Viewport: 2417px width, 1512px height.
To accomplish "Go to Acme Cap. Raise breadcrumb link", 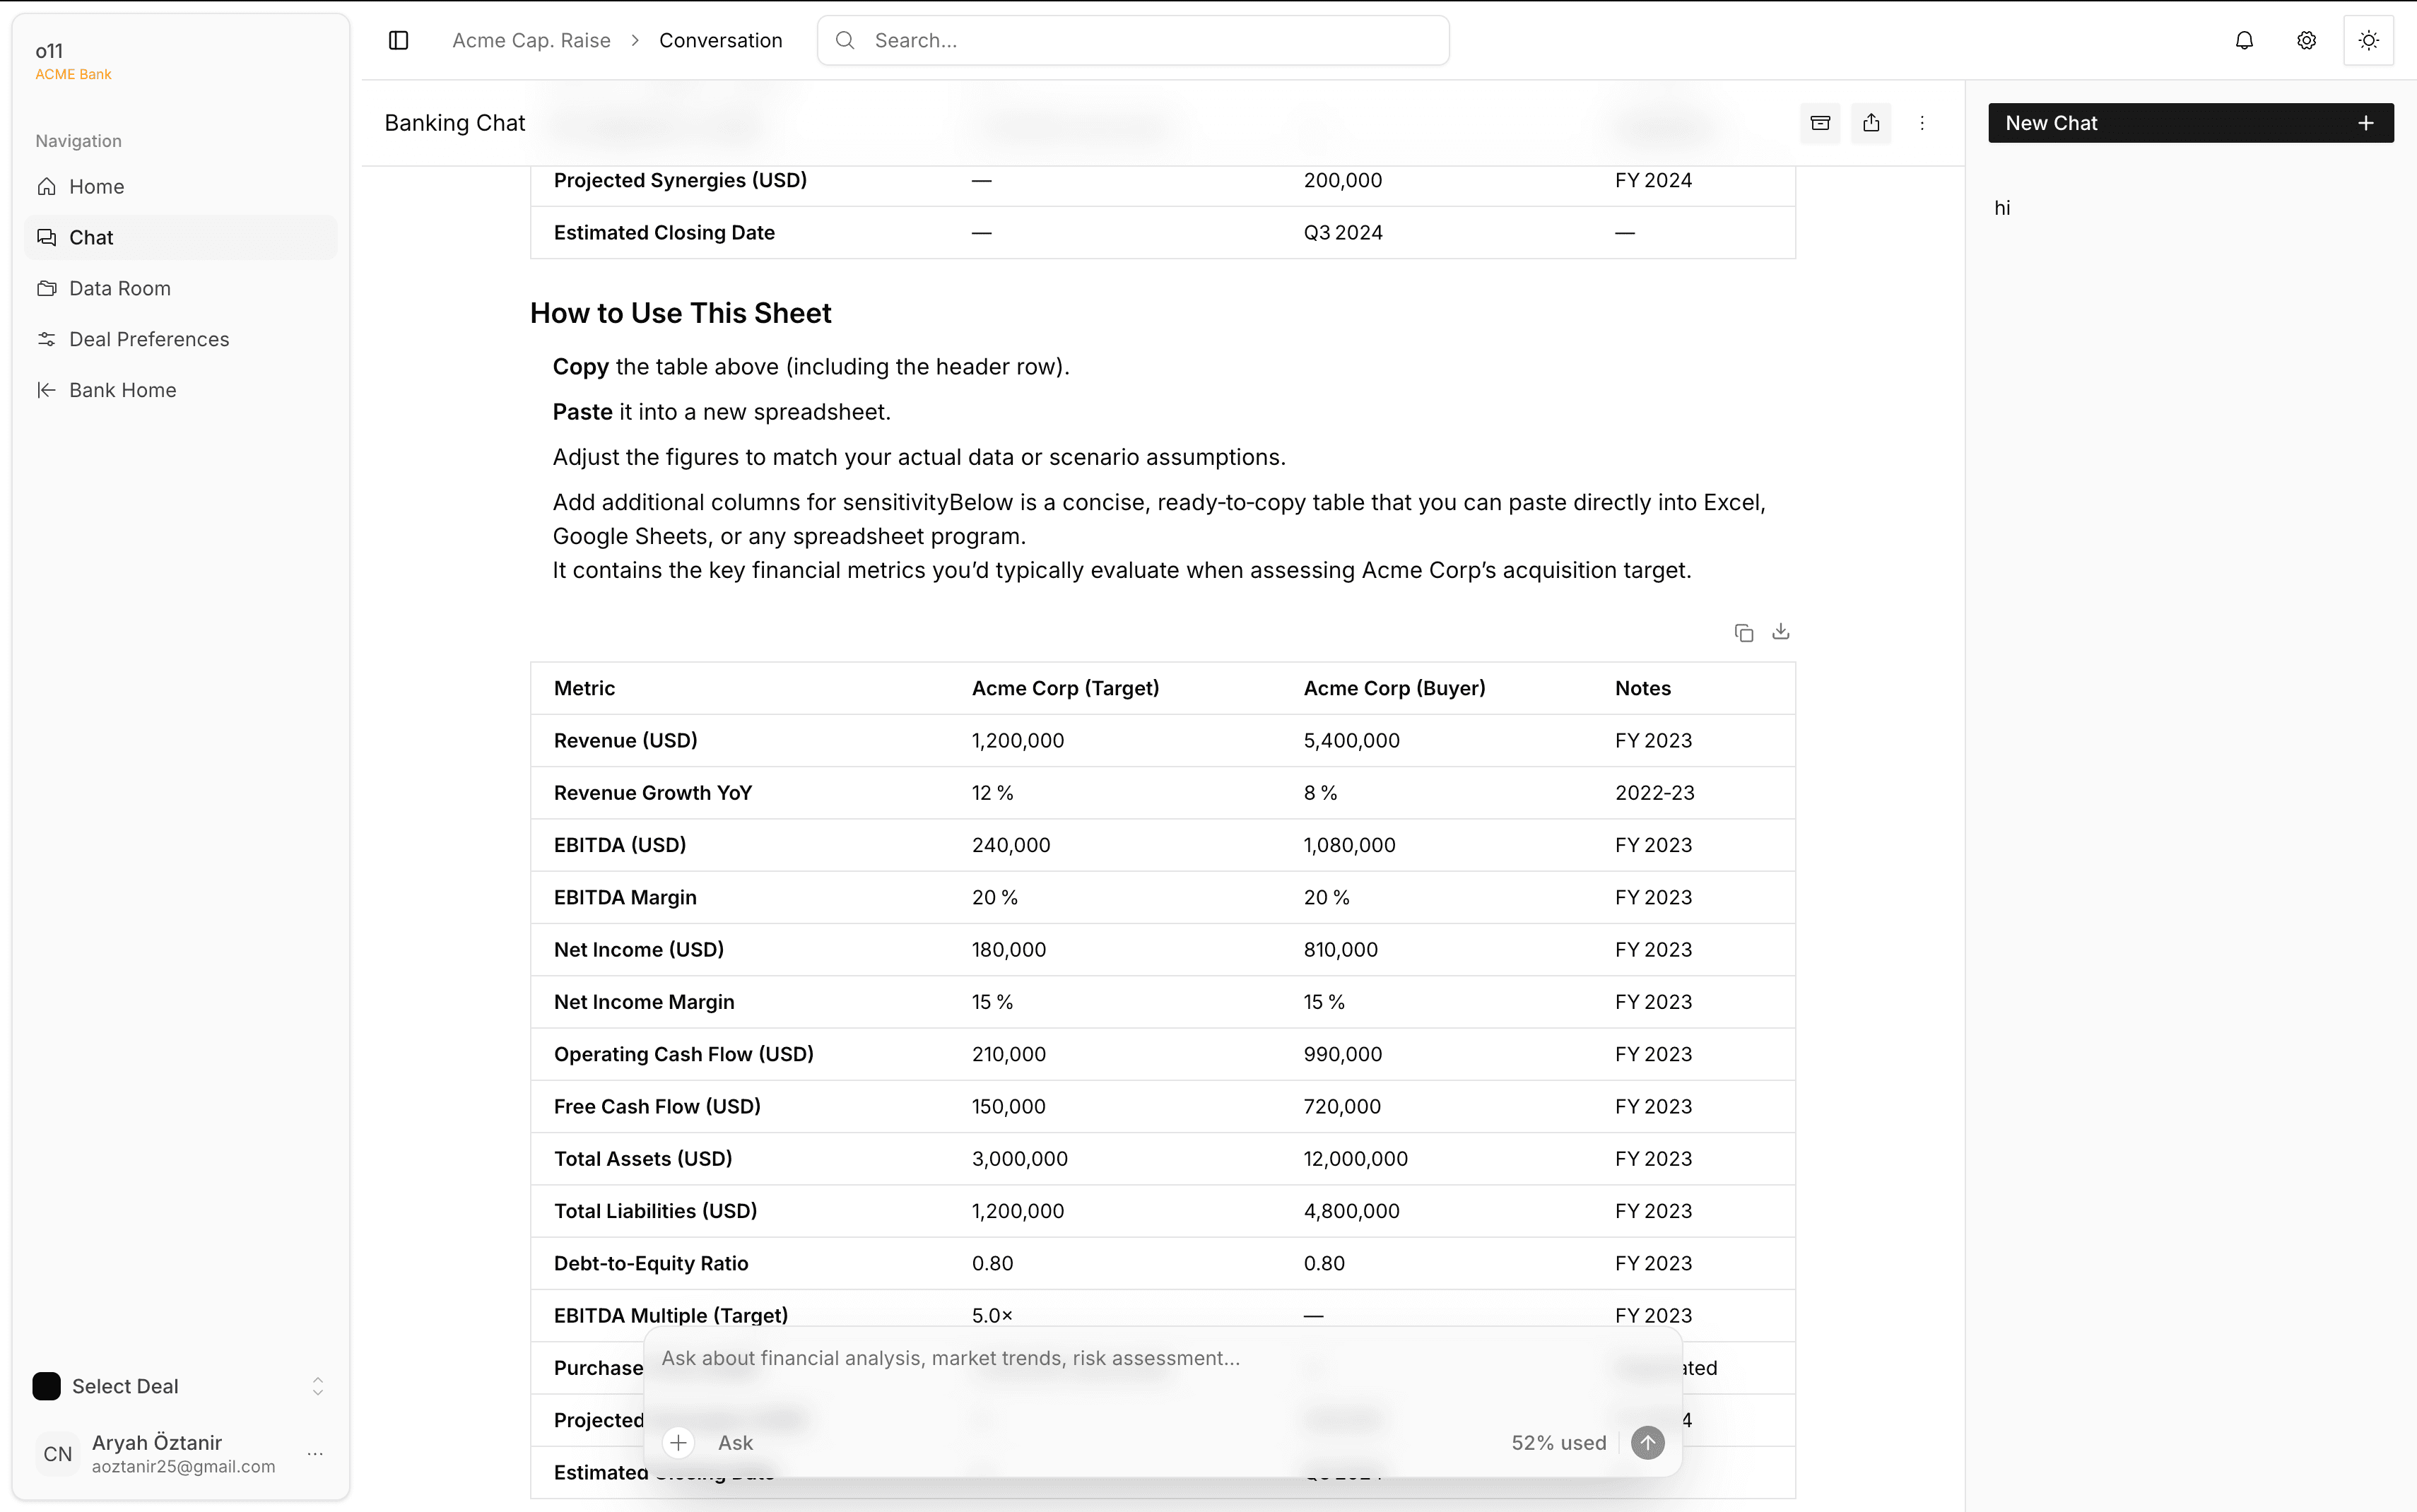I will tap(531, 40).
